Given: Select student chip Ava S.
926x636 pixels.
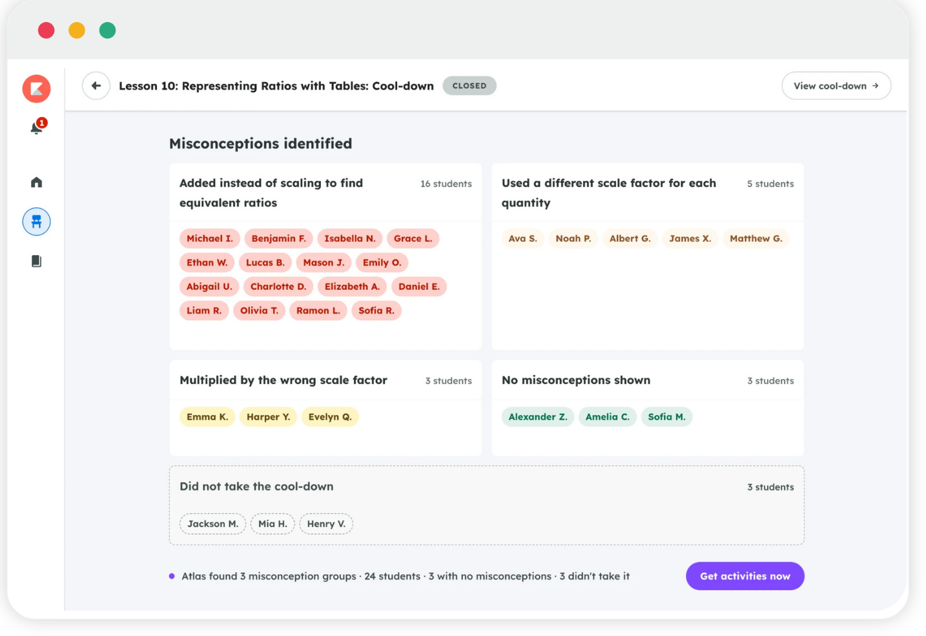Looking at the screenshot, I should point(523,238).
